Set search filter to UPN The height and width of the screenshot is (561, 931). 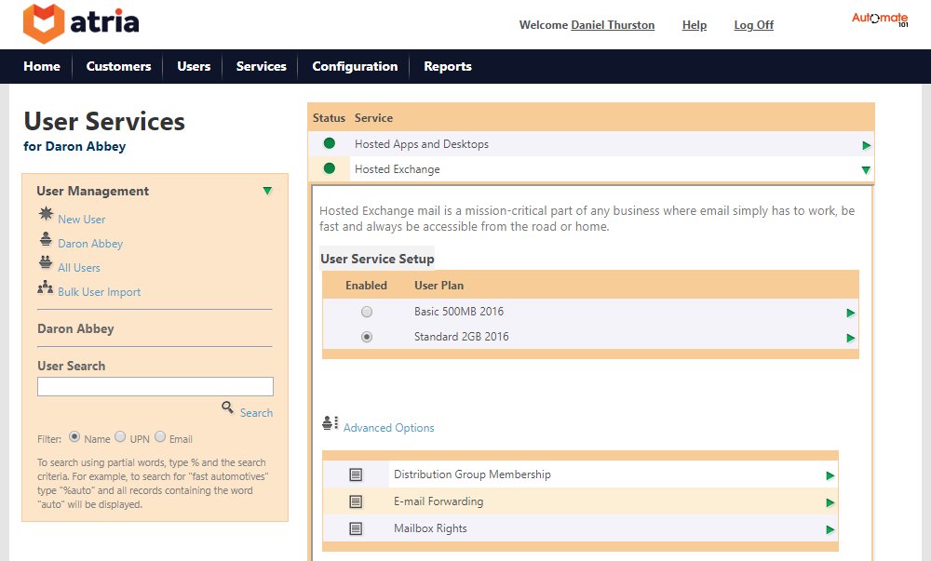(x=120, y=436)
